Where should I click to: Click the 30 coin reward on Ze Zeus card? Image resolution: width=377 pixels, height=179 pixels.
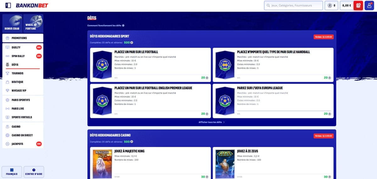tap(327, 177)
